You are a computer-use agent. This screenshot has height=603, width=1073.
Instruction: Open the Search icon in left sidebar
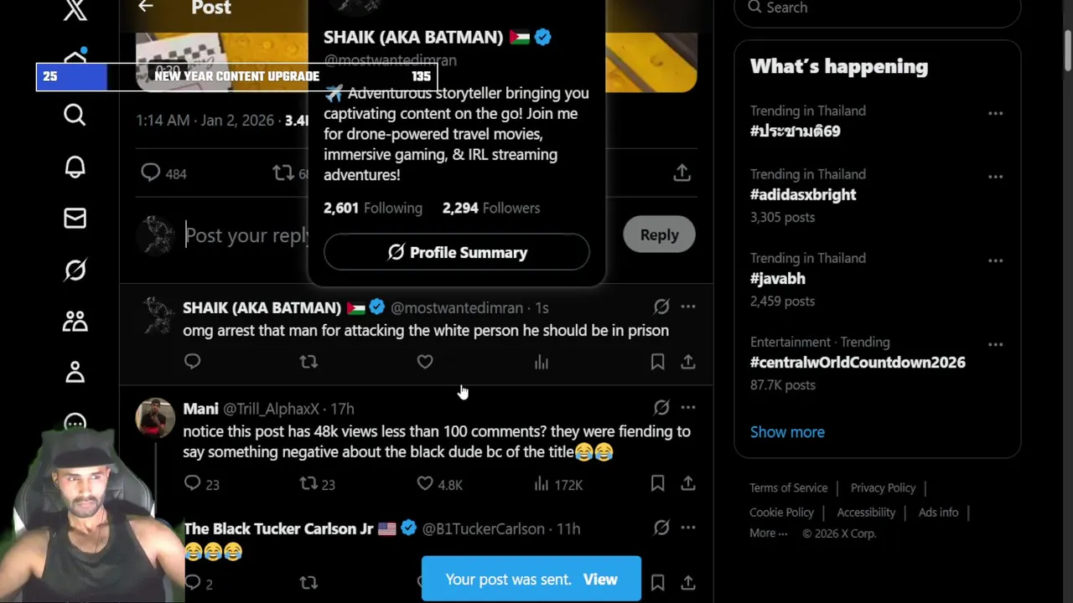point(75,115)
